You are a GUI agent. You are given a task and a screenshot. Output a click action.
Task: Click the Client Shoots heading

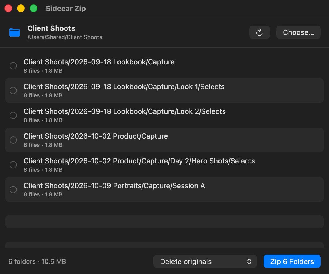51,28
